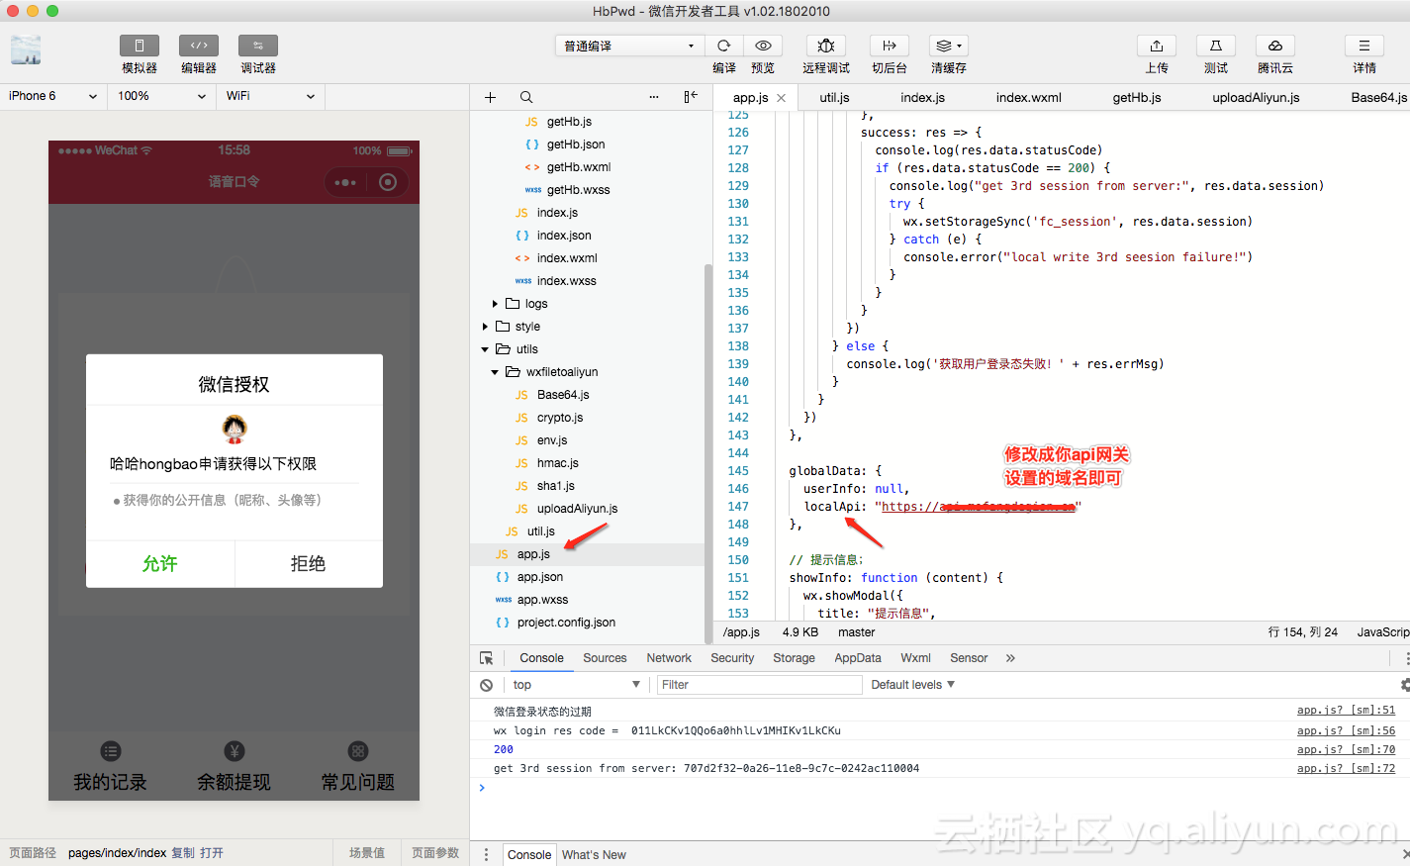
Task: Switch to the uploadAliyun.js editor tab
Action: pos(1256,98)
